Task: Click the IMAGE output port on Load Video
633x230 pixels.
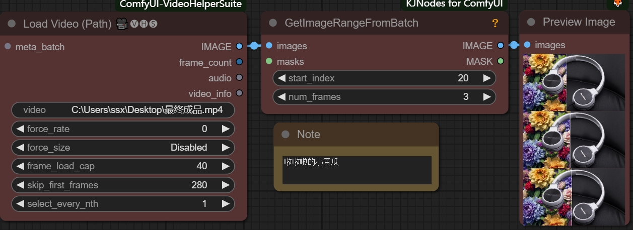Action: [x=239, y=47]
